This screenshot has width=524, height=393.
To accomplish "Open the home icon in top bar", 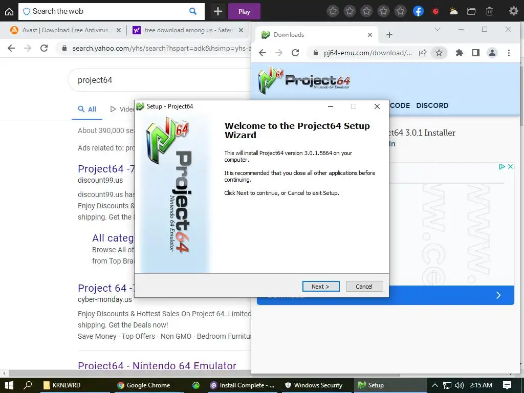I will tap(9, 11).
